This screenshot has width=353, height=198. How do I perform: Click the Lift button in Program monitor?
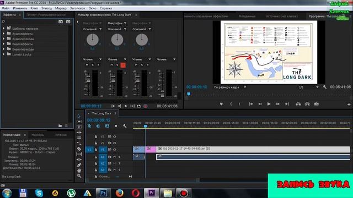click(x=298, y=104)
